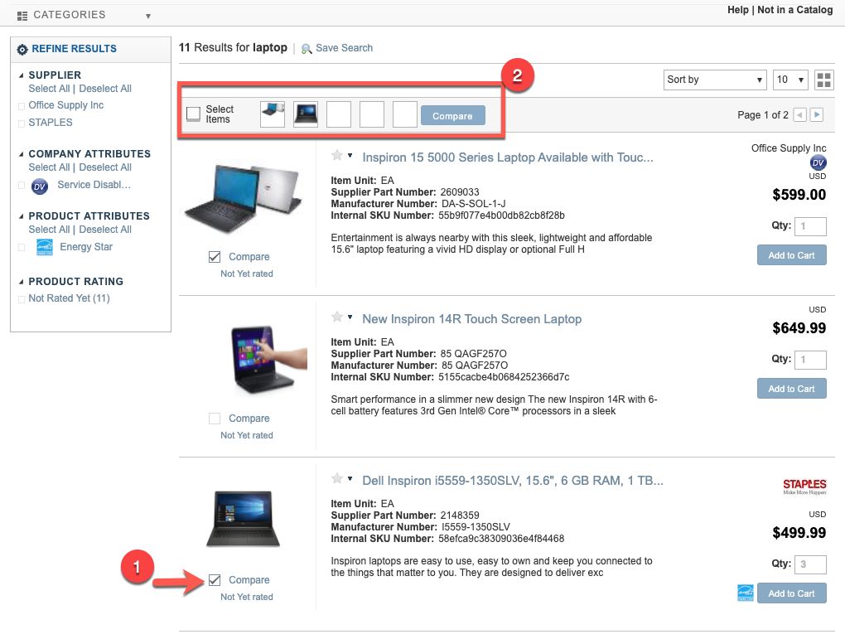Add Inspiron 15 5000 ($599.00) to cart
Screen dimensions: 845x639
coord(792,255)
